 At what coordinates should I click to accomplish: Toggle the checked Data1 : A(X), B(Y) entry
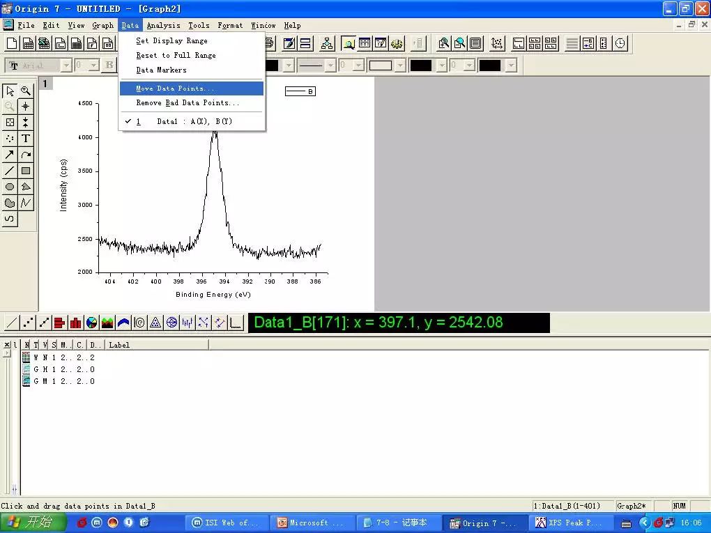pos(192,121)
